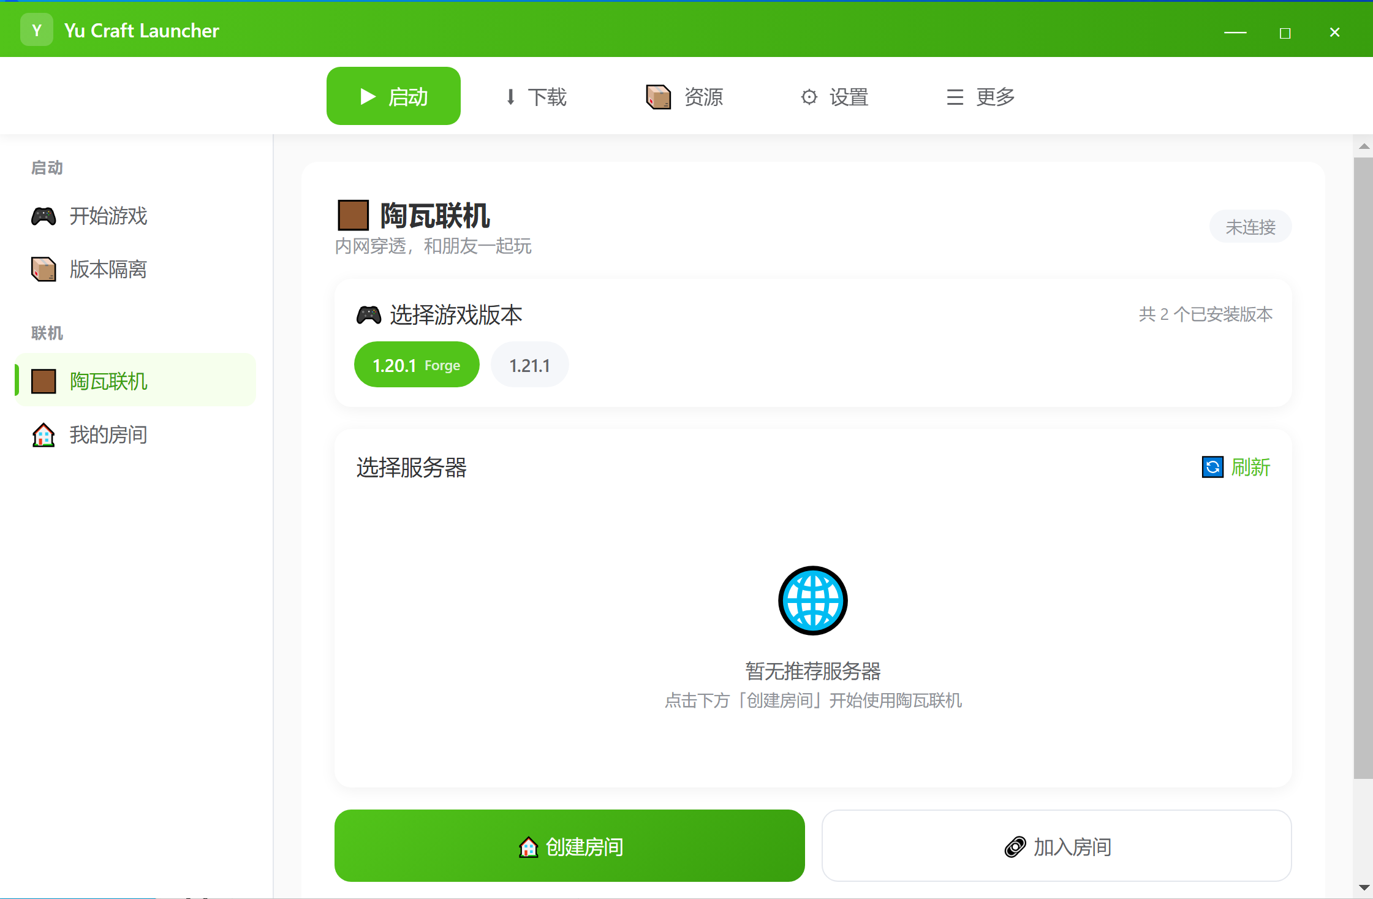Viewport: 1373px width, 899px height.
Task: Click the scrollbar down arrow
Action: tap(1364, 887)
